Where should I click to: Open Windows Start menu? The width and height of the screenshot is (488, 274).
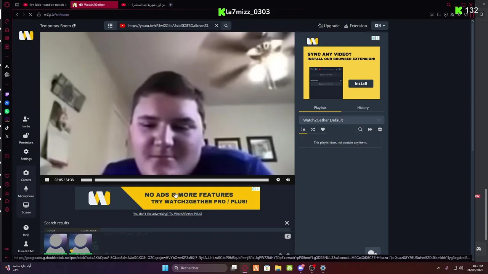coord(165,268)
